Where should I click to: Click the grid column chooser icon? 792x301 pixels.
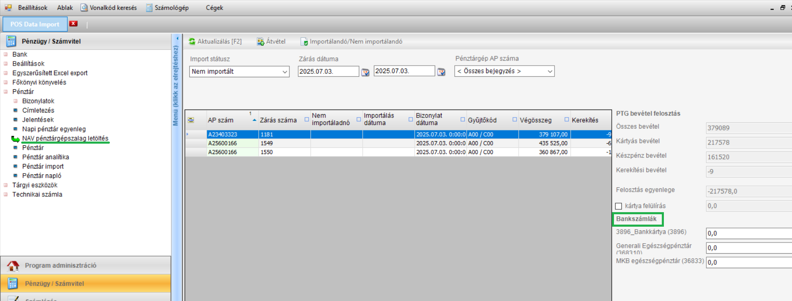pyautogui.click(x=191, y=120)
